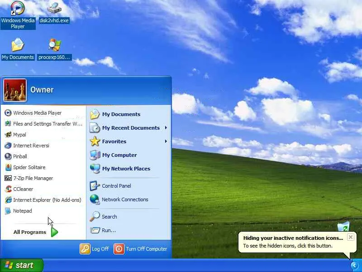The height and width of the screenshot is (272, 362).
Task: Expand the Favorites submenu arrow
Action: coord(166,141)
